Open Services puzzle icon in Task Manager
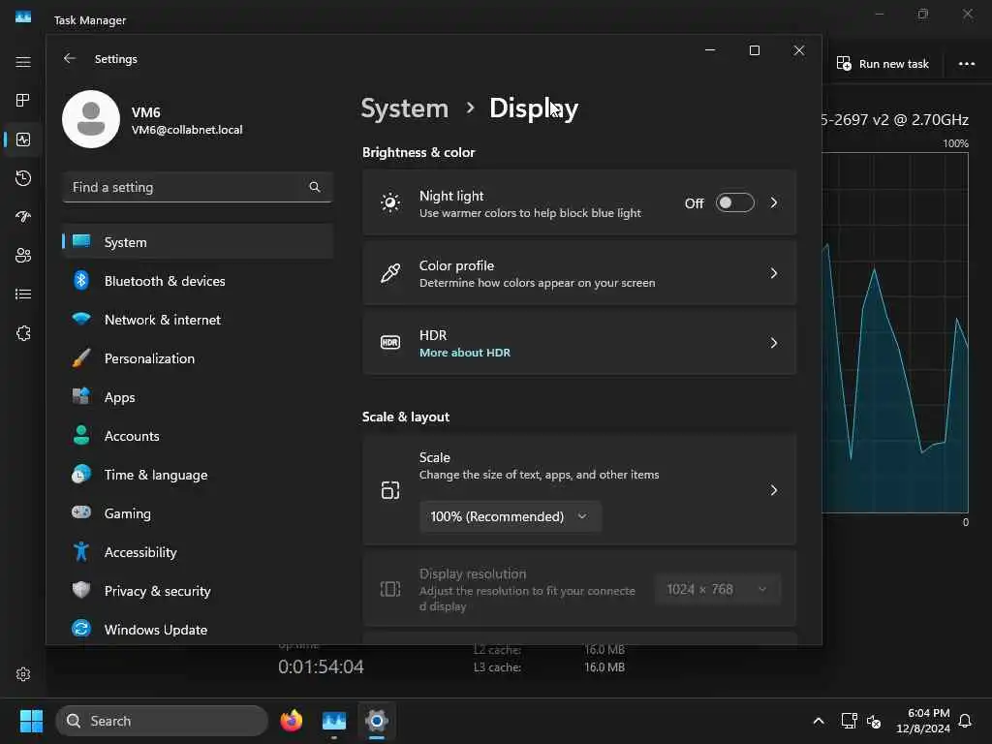The height and width of the screenshot is (744, 992). [x=23, y=333]
